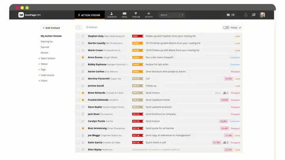Open the search dropdown arrow

coord(182,15)
